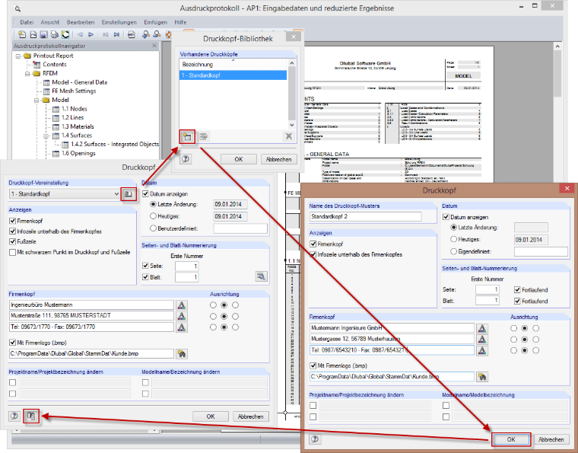Open the Datei menu
This screenshot has height=453, width=578.
(27, 22)
